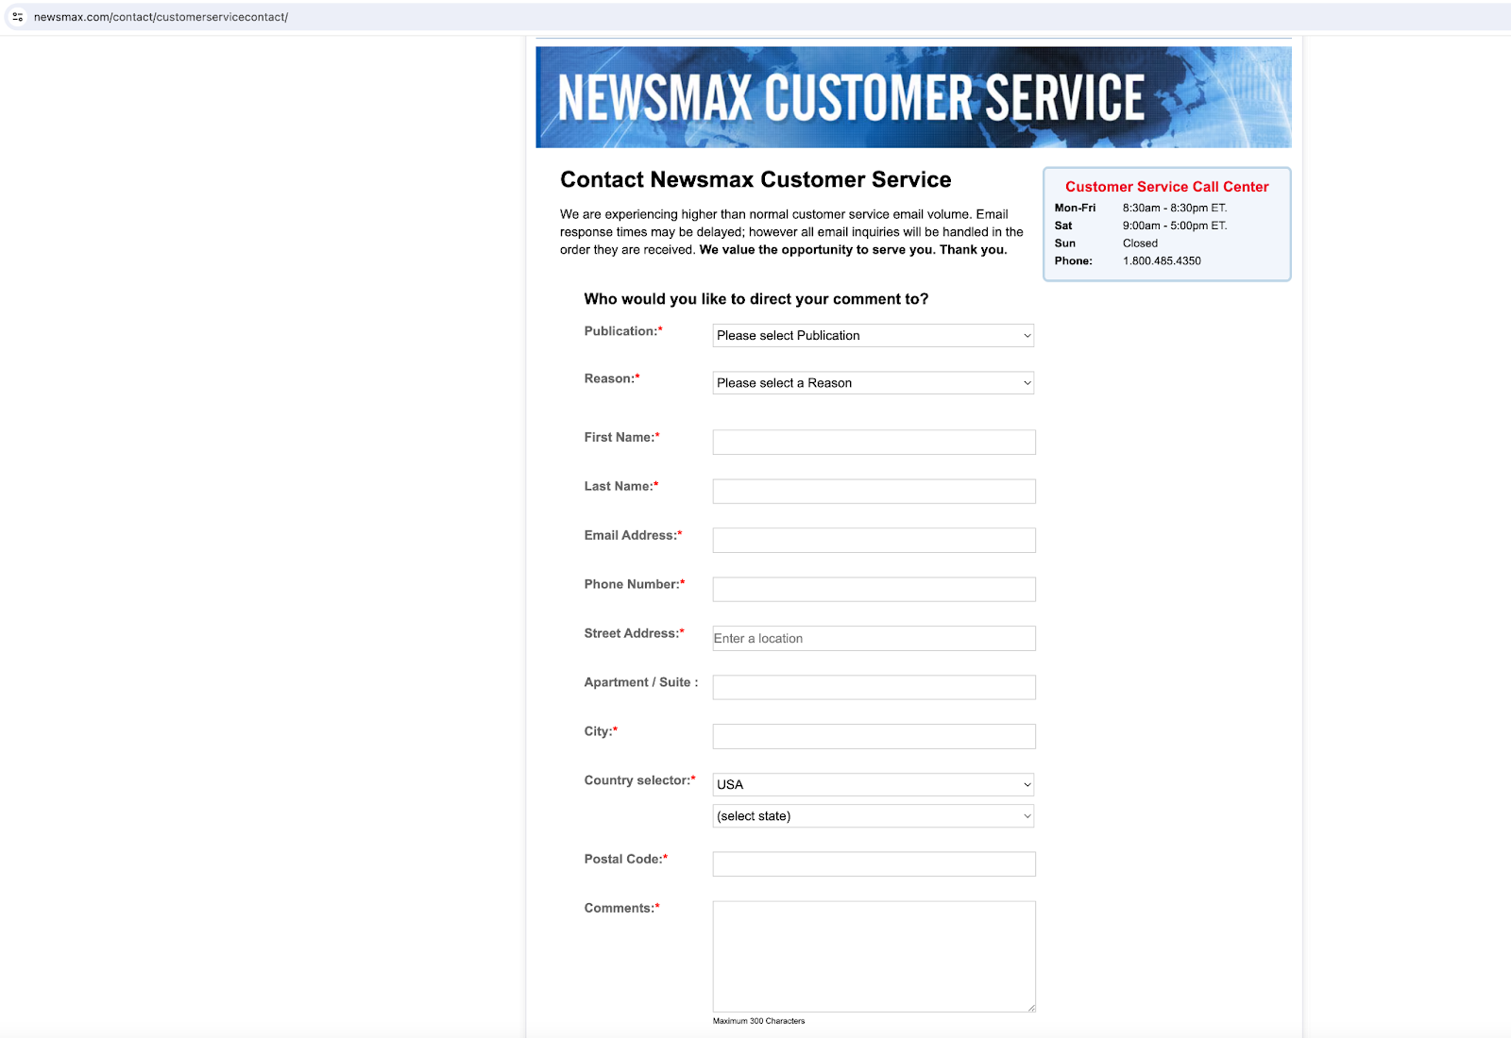This screenshot has width=1511, height=1038.
Task: Click the 'Publication:' label
Action: [623, 331]
